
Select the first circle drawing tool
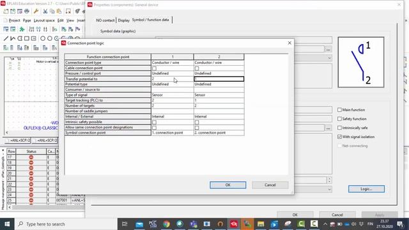coord(43,38)
